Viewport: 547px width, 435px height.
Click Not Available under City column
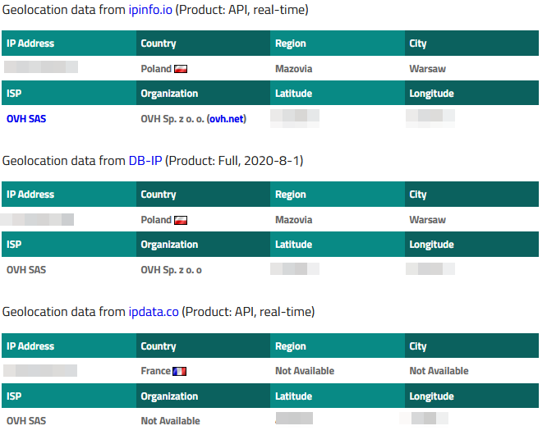(x=439, y=371)
